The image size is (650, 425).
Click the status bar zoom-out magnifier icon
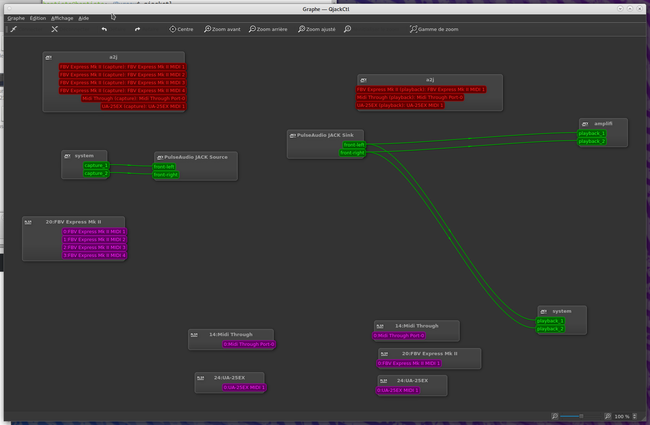(555, 416)
